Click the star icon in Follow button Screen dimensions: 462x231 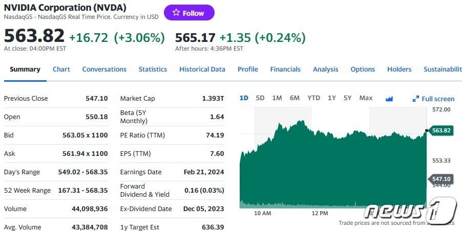(176, 13)
